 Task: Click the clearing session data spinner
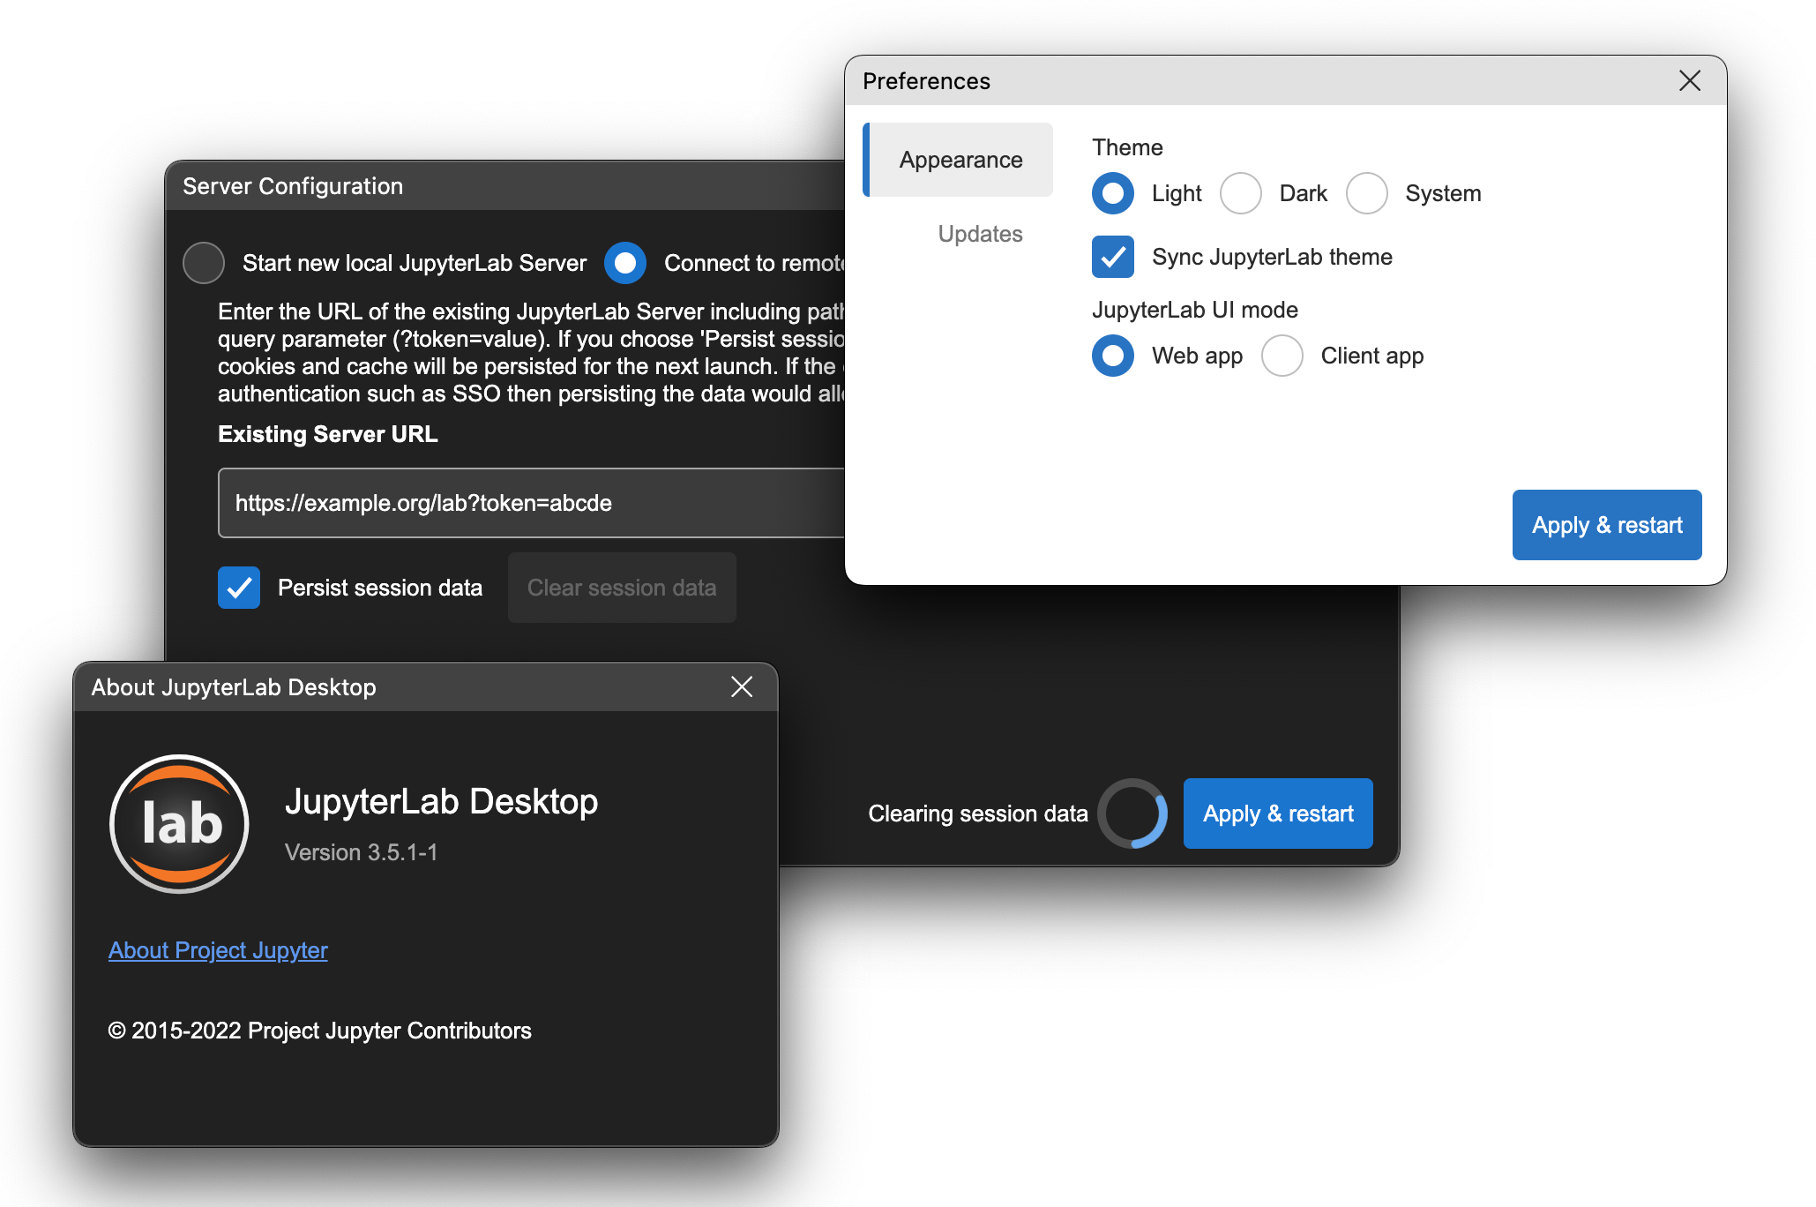point(1132,813)
